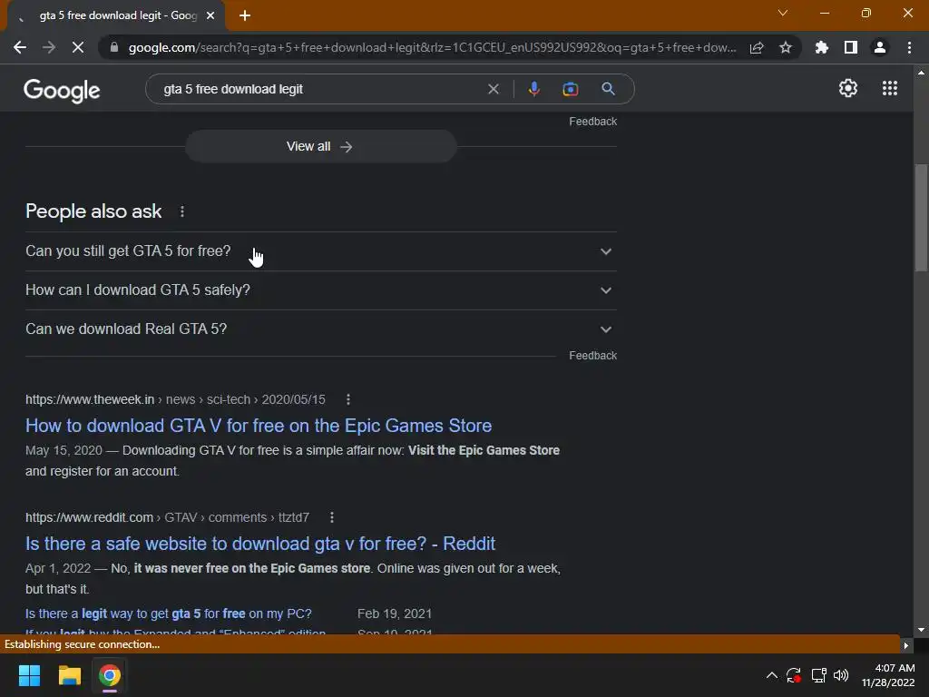
Task: Click Chrome icon in taskbar
Action: [x=110, y=675]
